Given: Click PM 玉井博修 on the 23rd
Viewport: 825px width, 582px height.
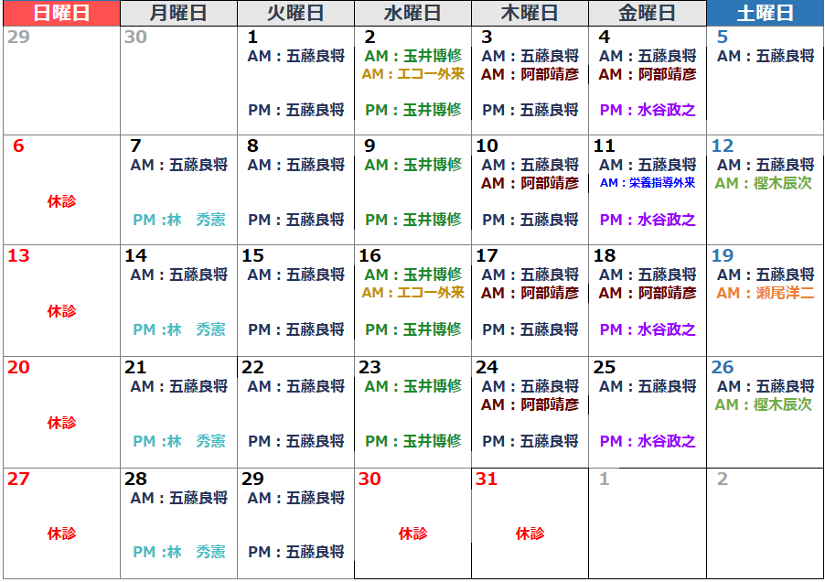Looking at the screenshot, I should pyautogui.click(x=413, y=441).
